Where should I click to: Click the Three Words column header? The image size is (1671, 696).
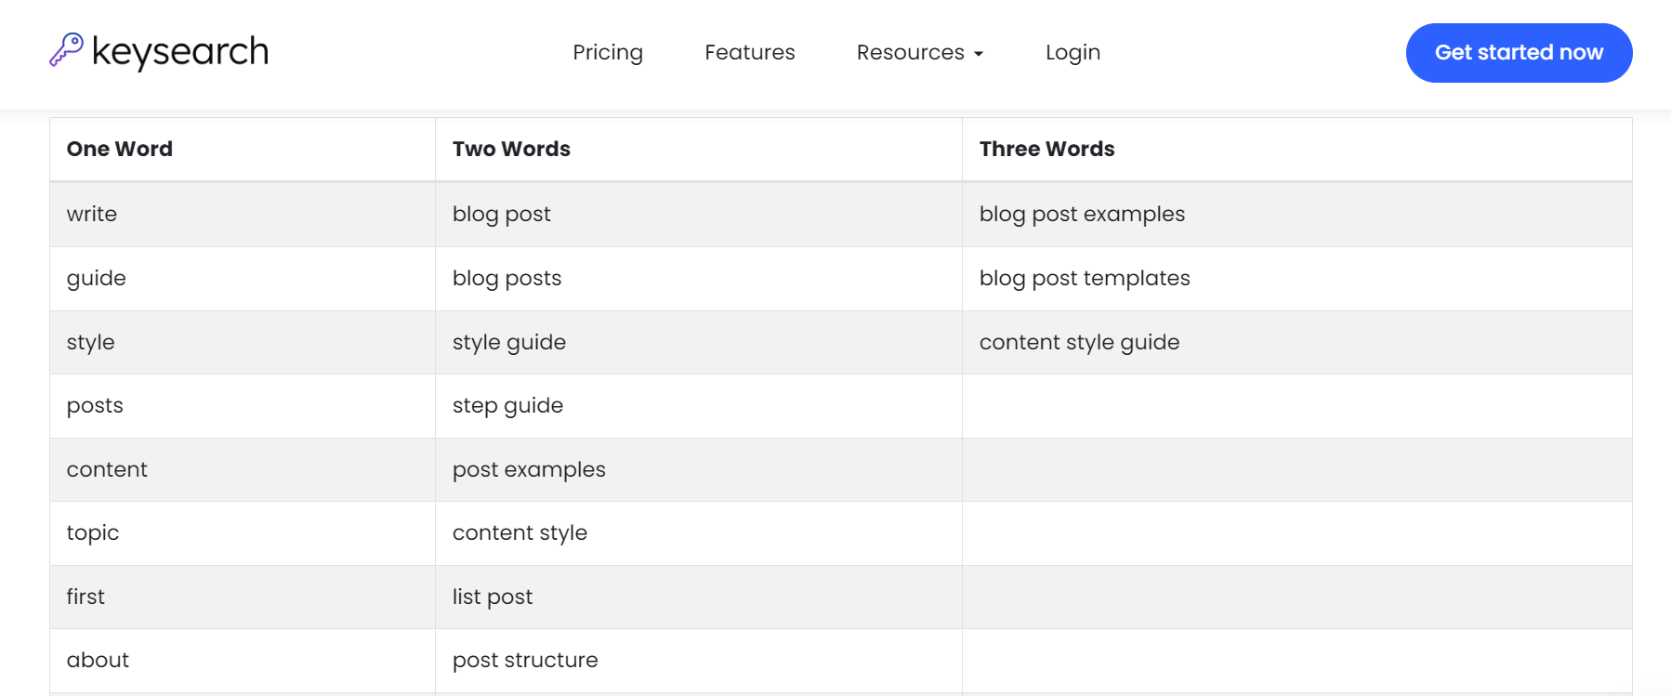click(1046, 149)
